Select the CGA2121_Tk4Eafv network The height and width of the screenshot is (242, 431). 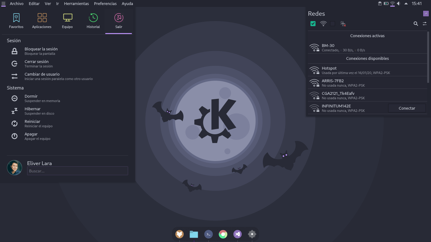point(367,95)
